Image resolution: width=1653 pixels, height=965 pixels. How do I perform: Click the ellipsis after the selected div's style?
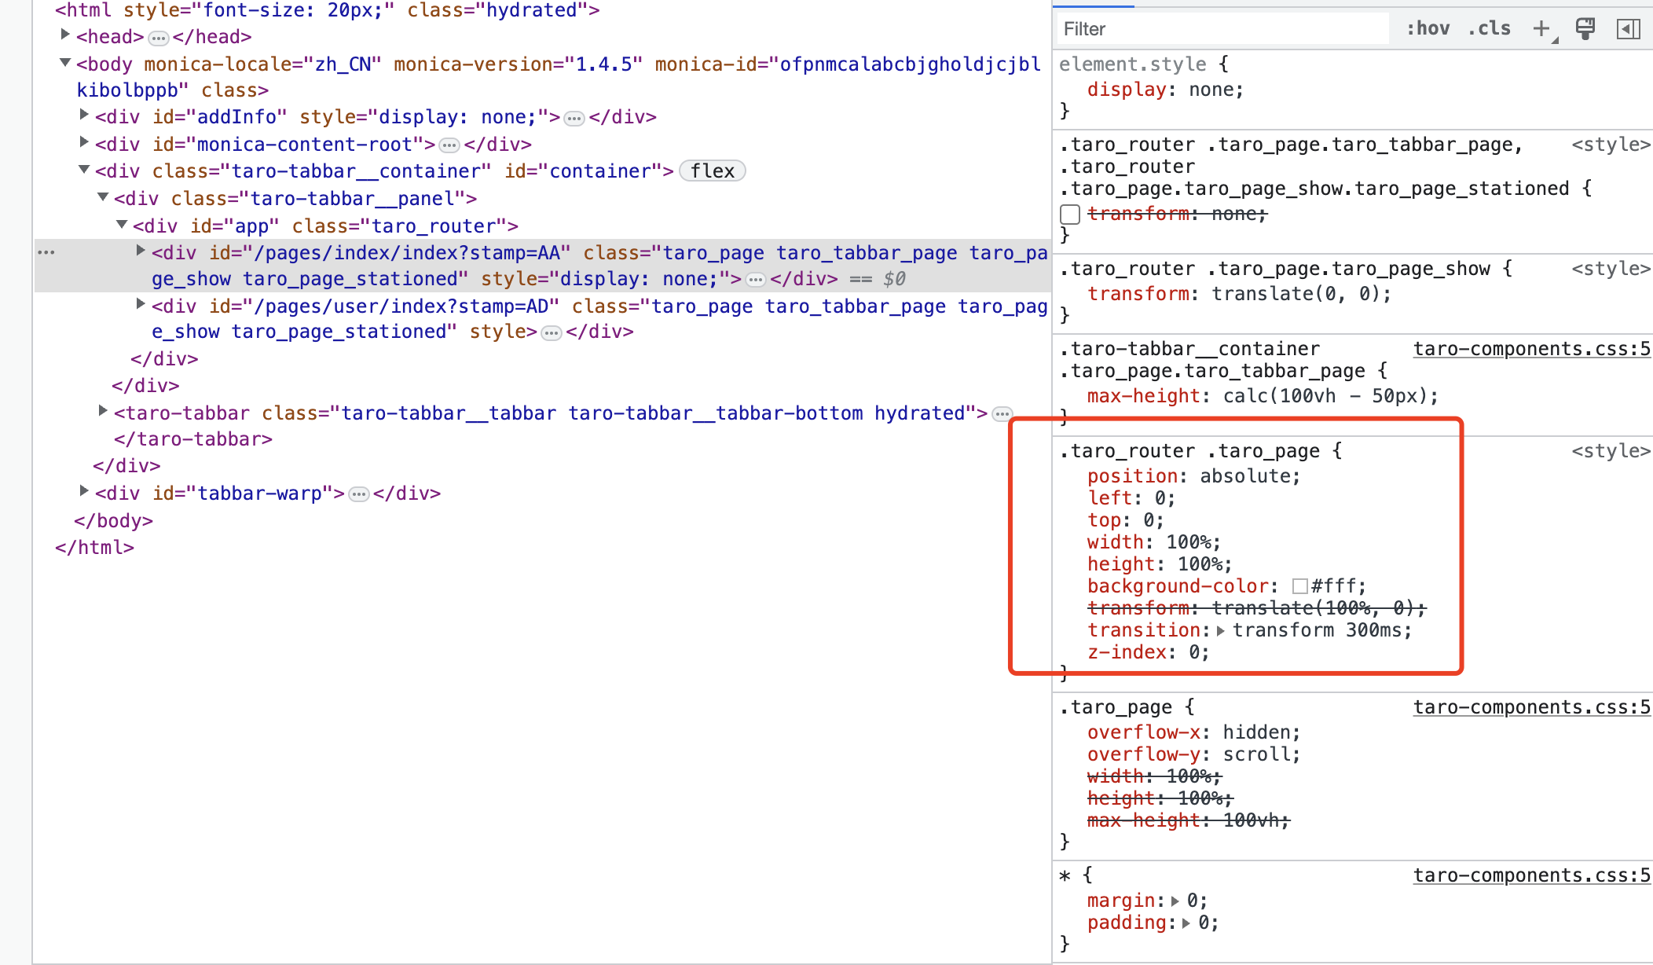755,279
